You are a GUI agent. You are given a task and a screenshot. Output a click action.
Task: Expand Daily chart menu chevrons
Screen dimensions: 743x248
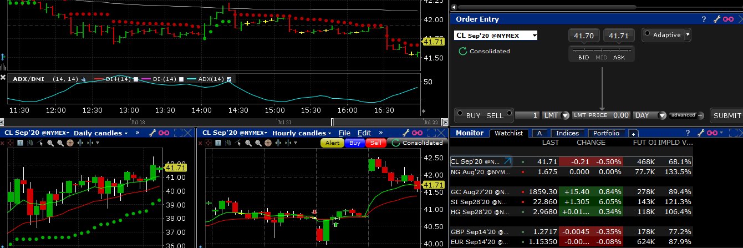pos(137,133)
